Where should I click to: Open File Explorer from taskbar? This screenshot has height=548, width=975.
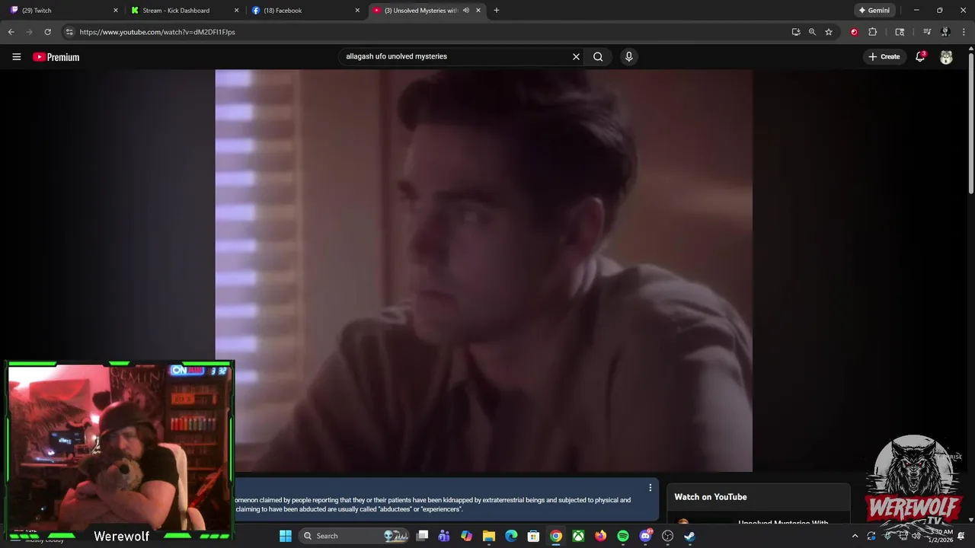pos(489,536)
